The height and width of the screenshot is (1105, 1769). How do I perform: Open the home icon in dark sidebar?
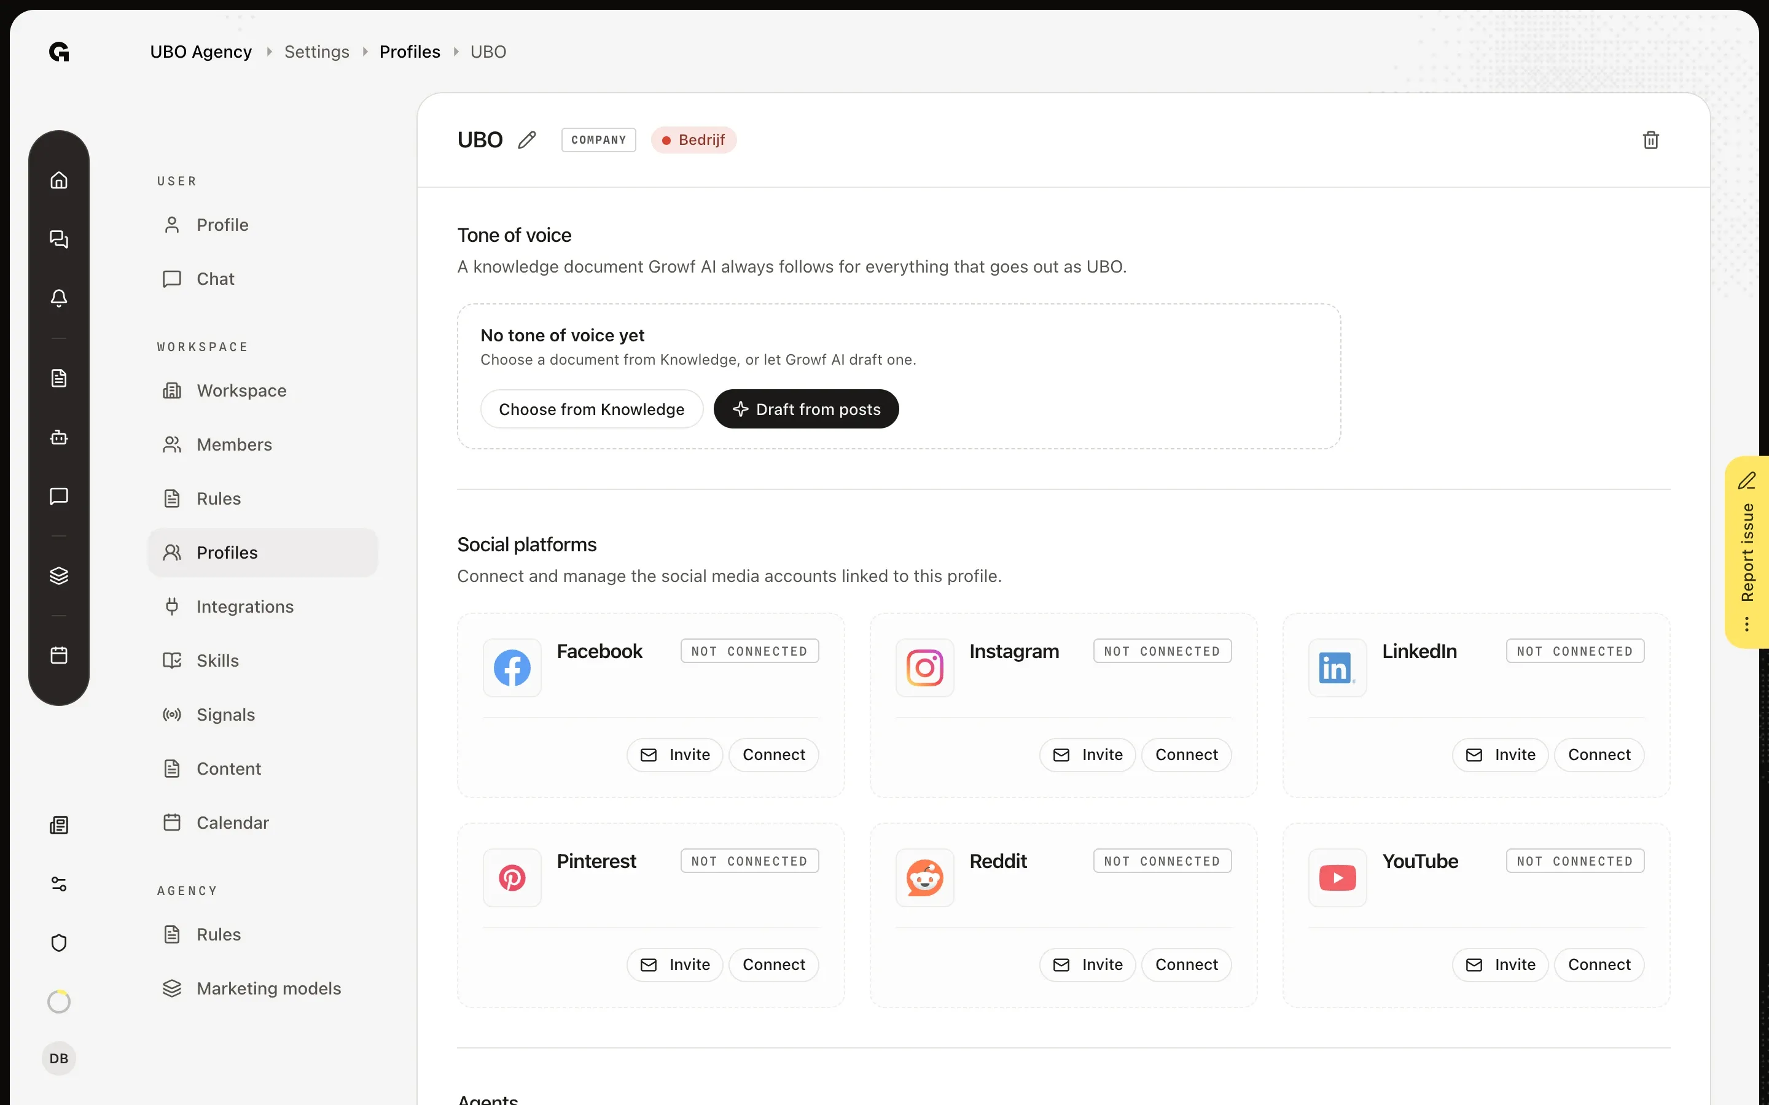(58, 180)
